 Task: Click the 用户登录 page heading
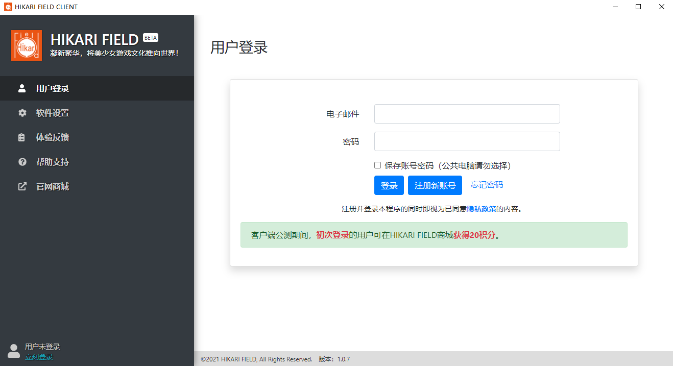[239, 47]
